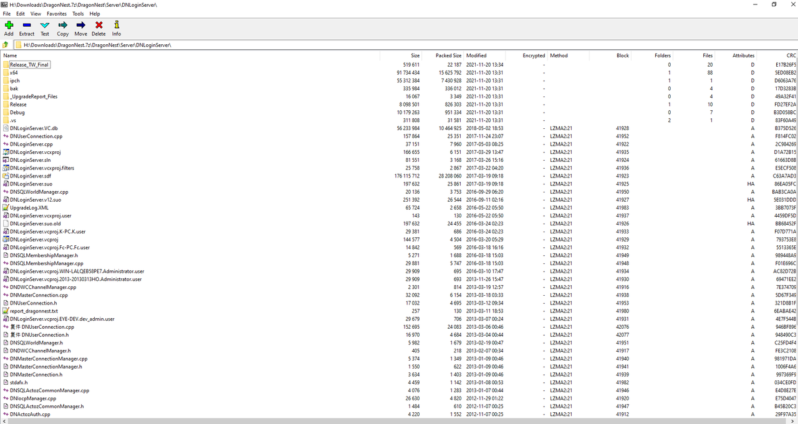The image size is (798, 424).
Task: Open the Help menu
Action: (x=95, y=13)
